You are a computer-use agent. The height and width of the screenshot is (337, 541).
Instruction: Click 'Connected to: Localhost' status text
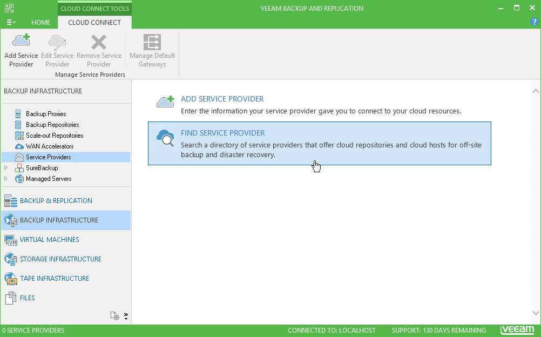[x=332, y=331]
